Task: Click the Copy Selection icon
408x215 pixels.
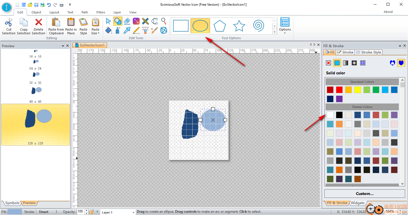Action: (x=24, y=22)
